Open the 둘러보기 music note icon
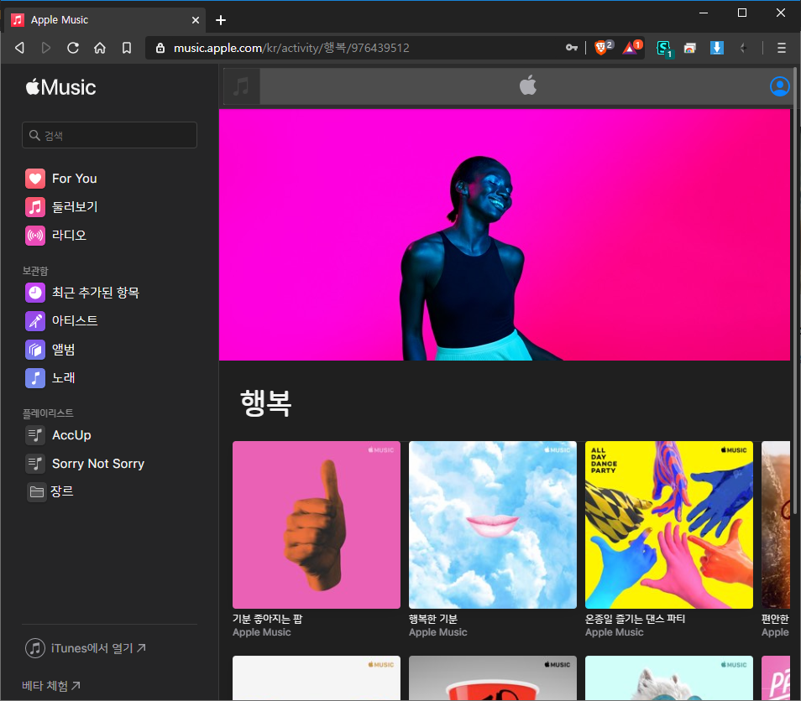The height and width of the screenshot is (701, 801). [34, 207]
